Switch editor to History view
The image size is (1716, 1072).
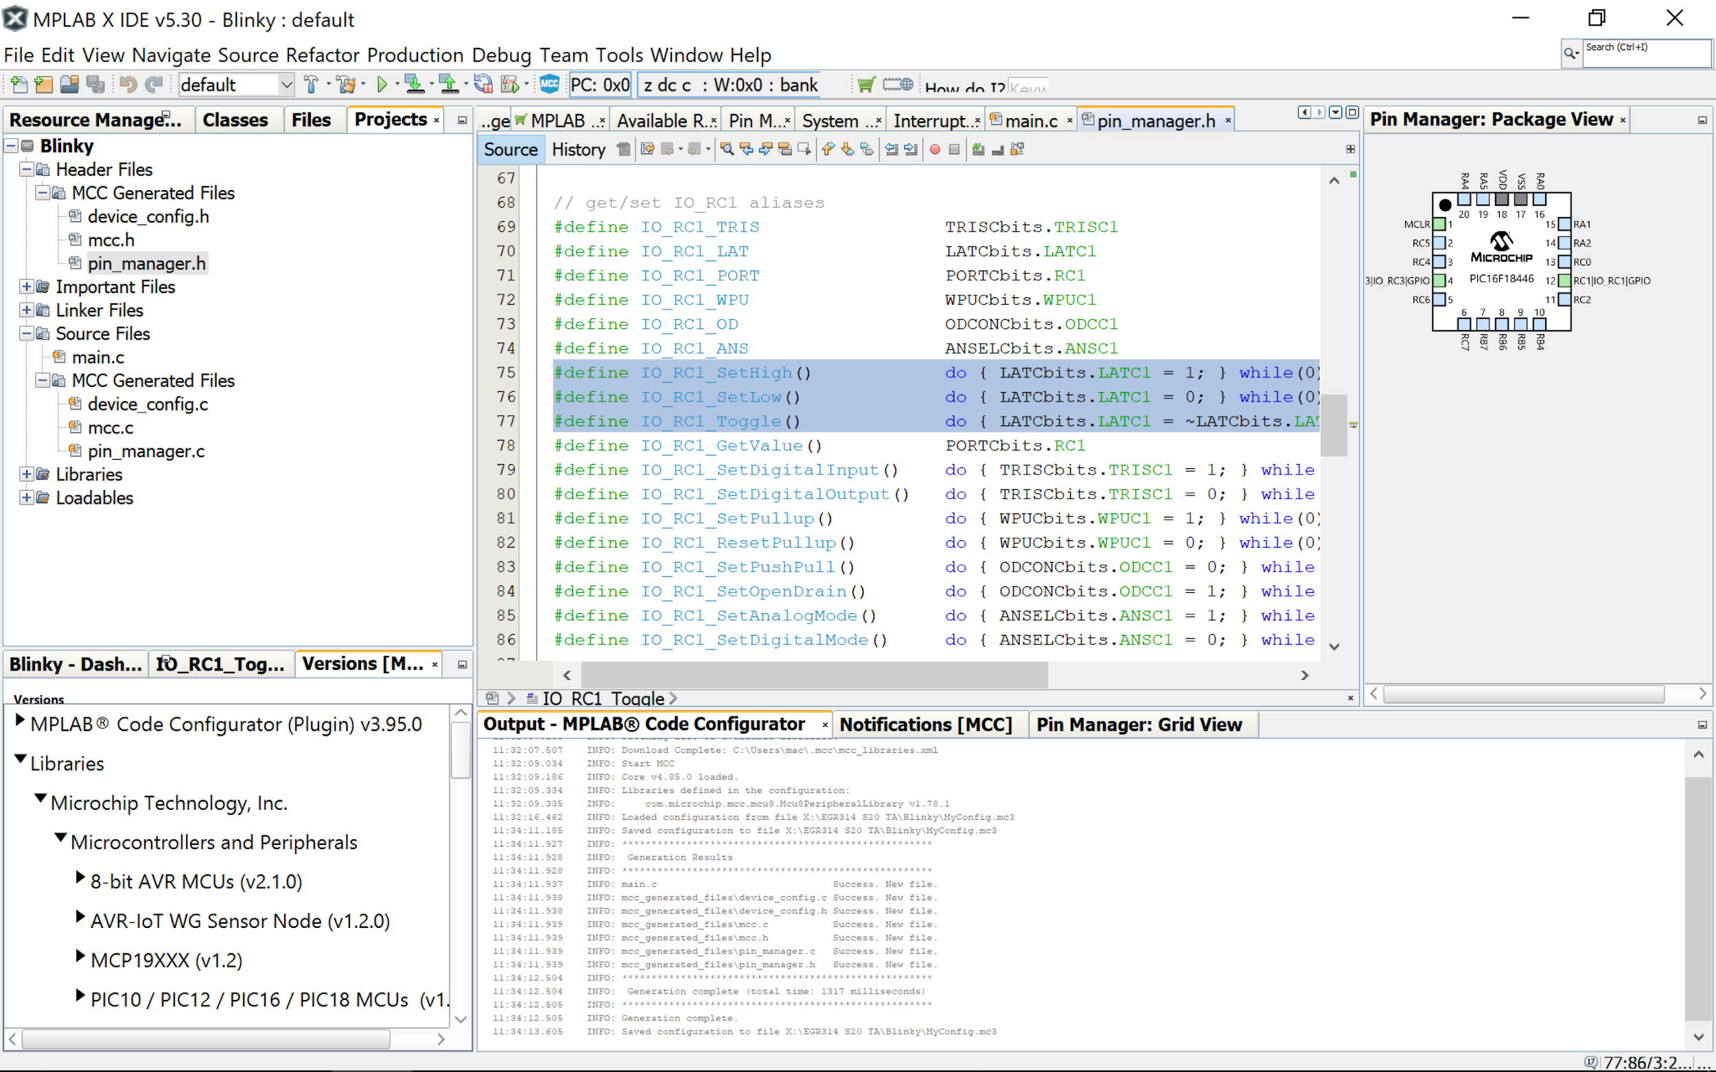(579, 150)
